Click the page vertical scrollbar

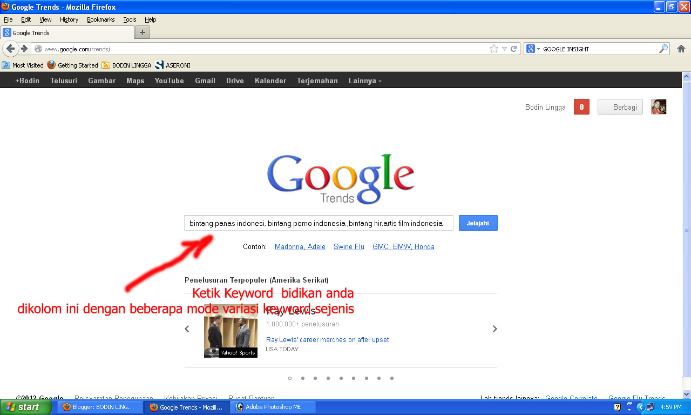[686, 231]
